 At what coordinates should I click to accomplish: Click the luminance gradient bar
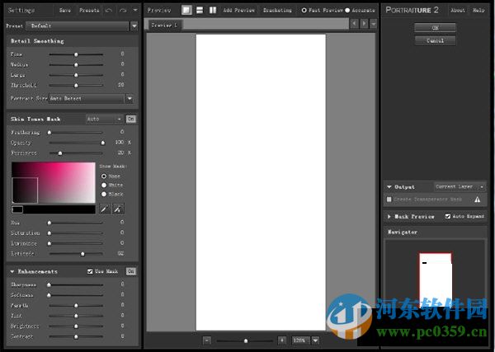54,209
